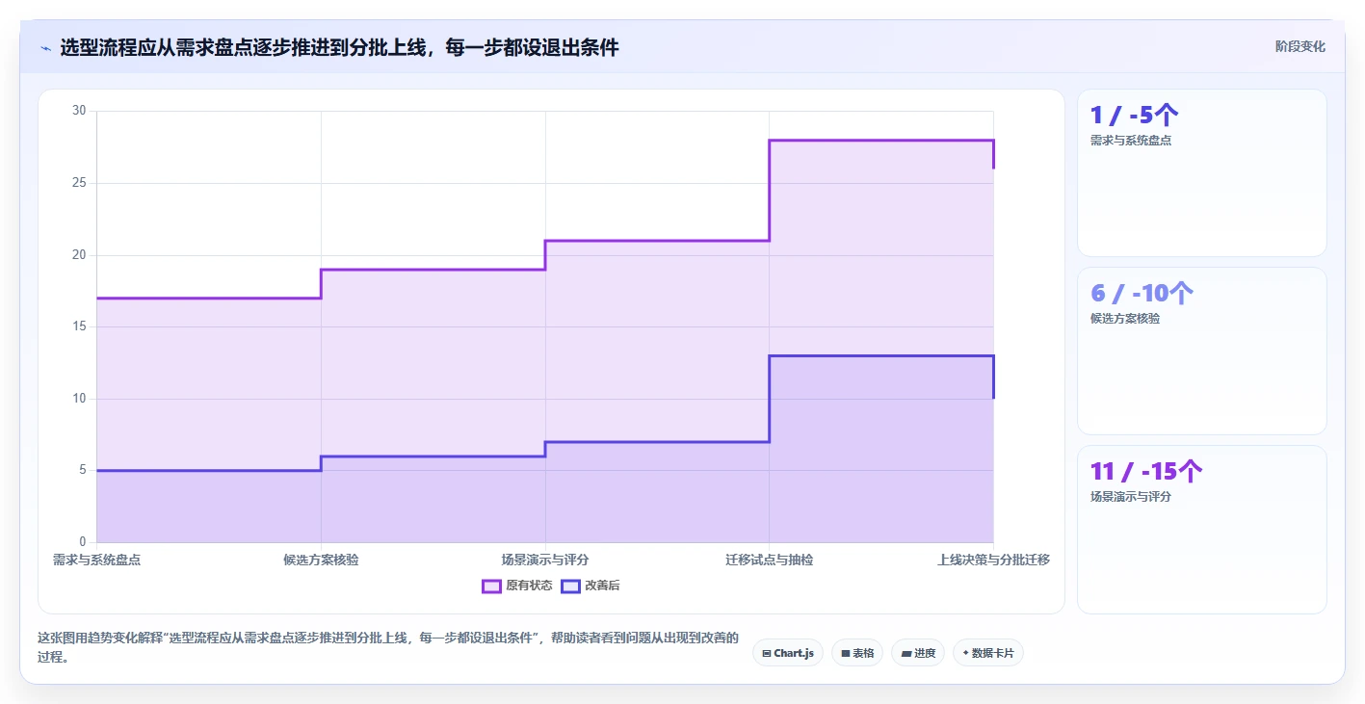This screenshot has height=704, width=1365.
Task: Choose the 数据卡片 chip
Action: click(987, 653)
